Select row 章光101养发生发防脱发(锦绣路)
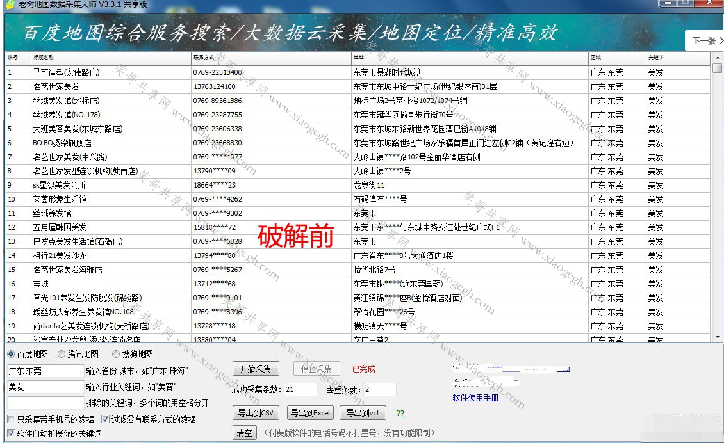 click(x=358, y=298)
